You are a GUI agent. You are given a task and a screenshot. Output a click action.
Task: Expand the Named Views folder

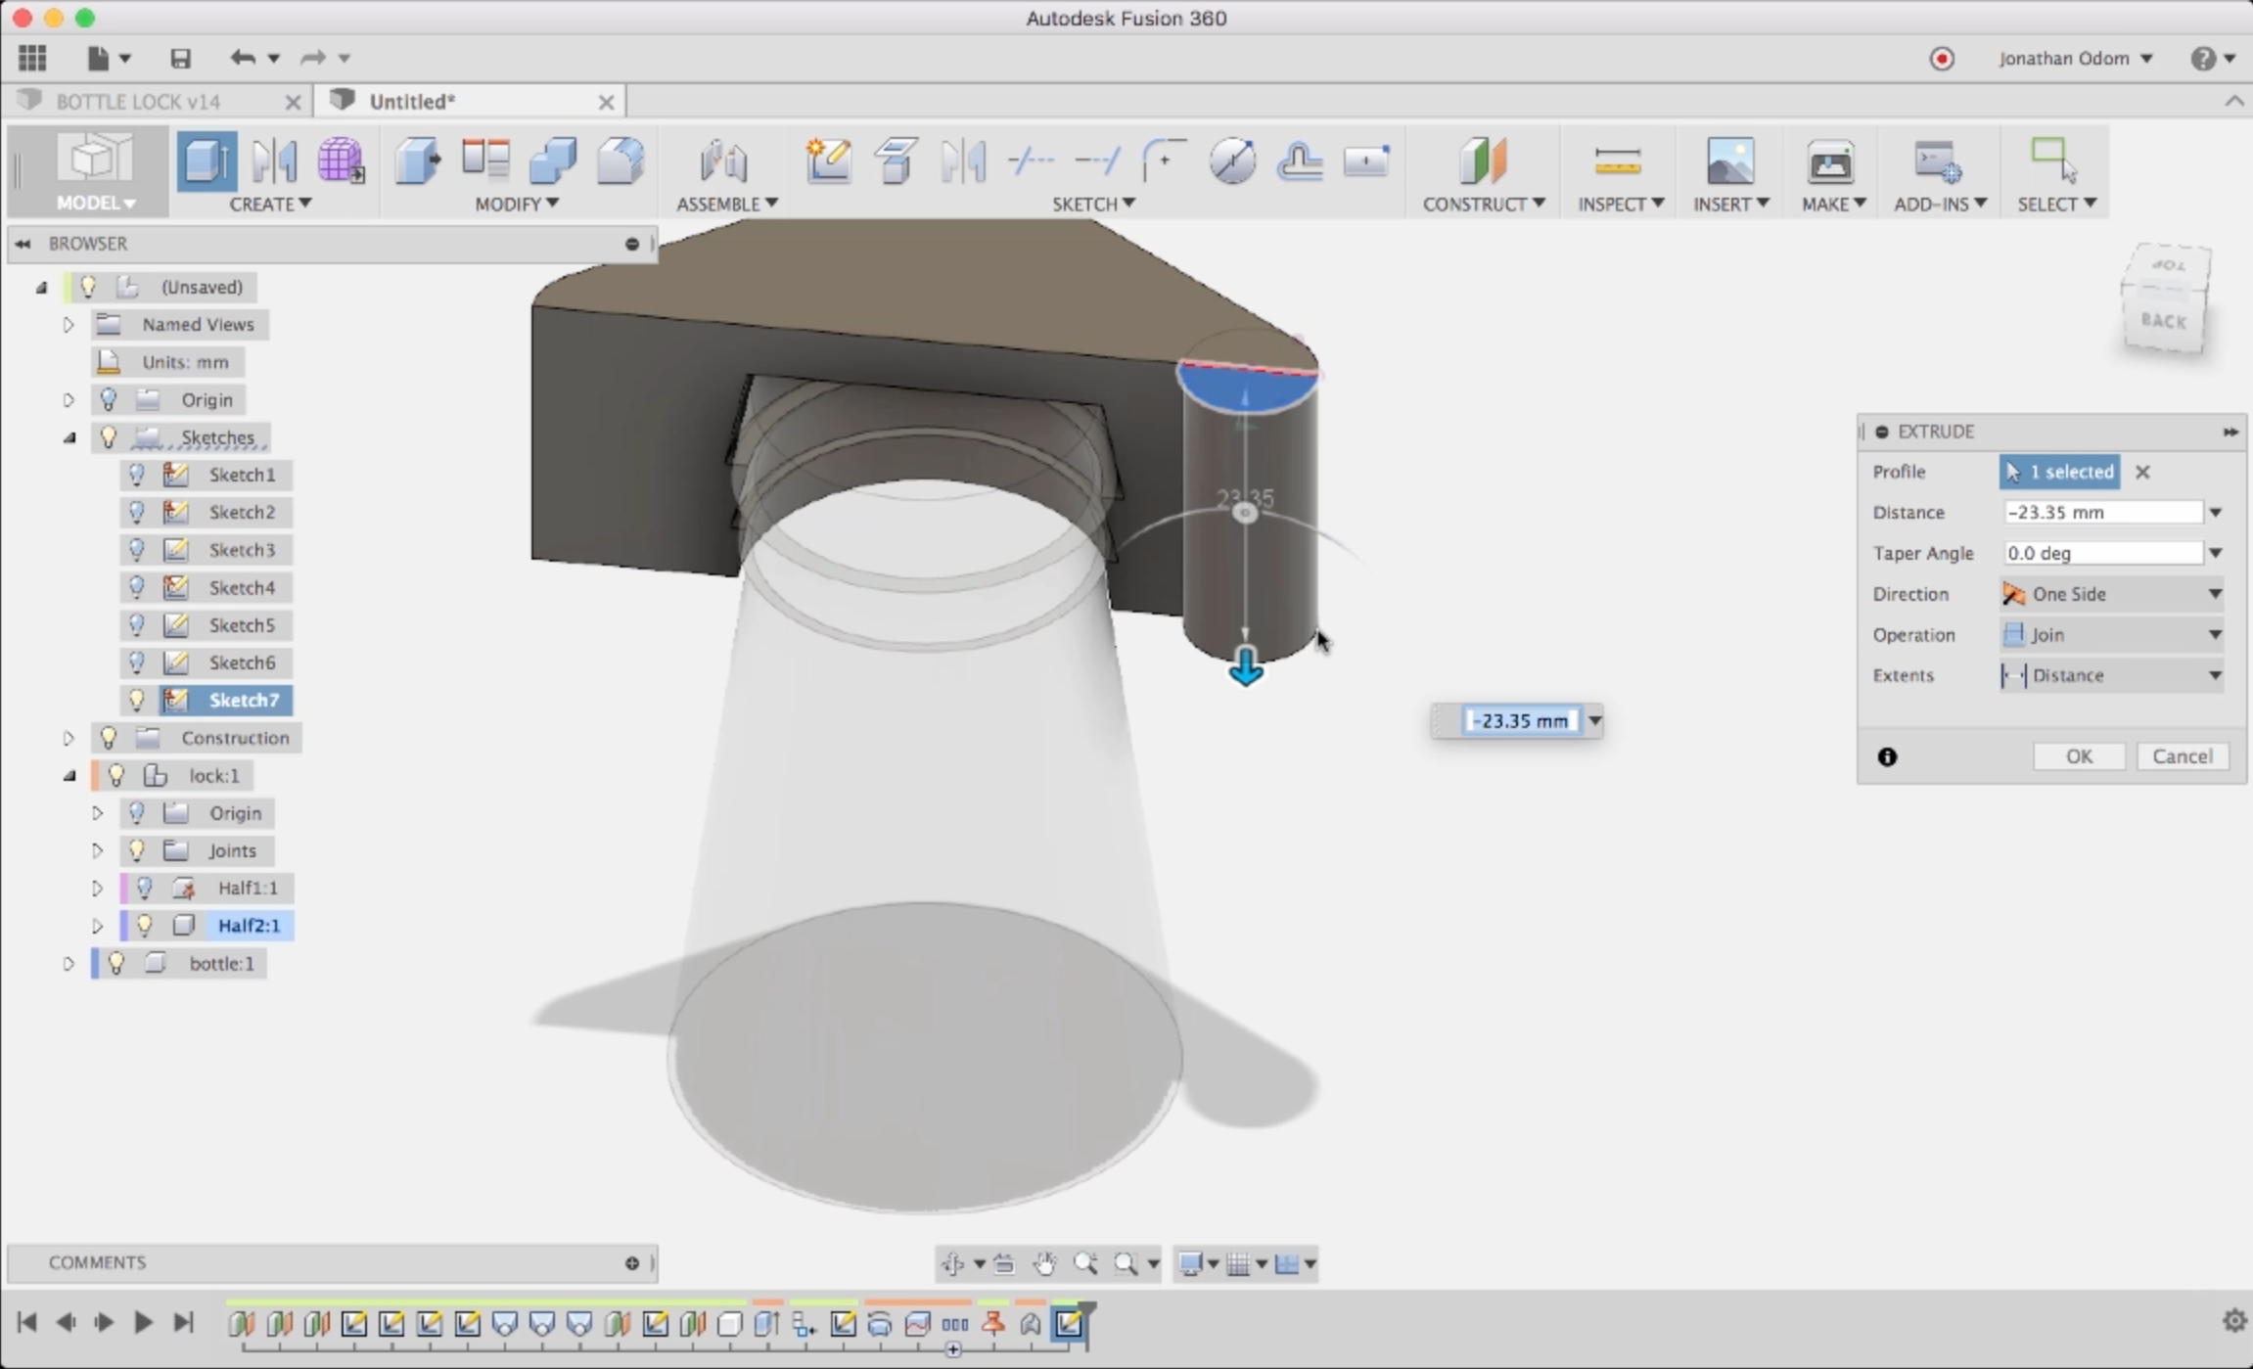(69, 324)
